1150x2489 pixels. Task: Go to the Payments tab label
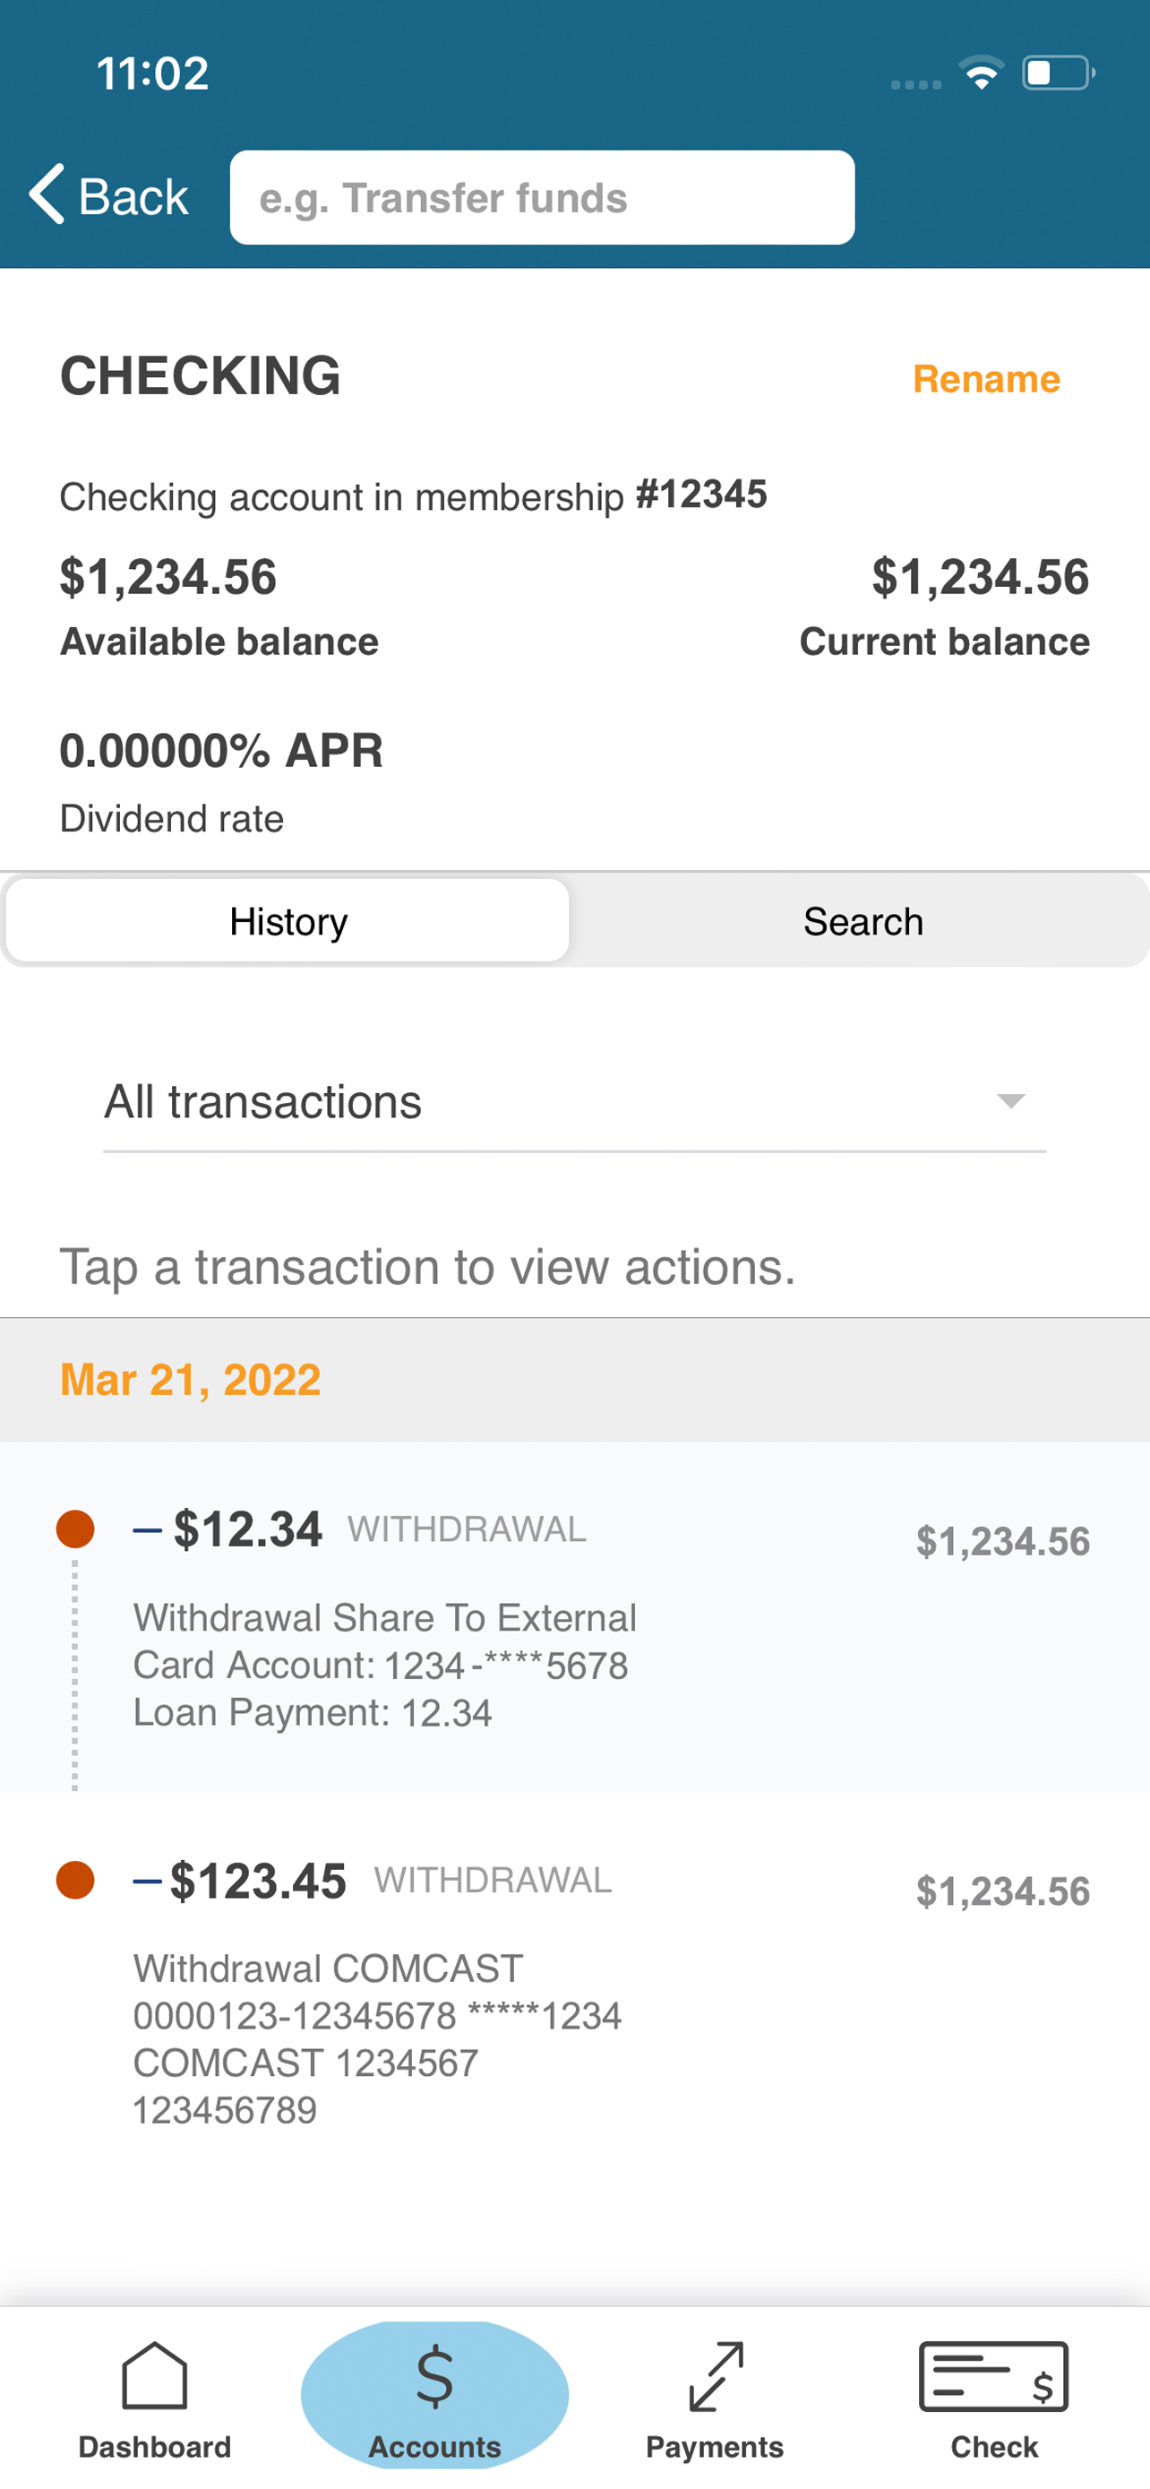click(715, 2448)
